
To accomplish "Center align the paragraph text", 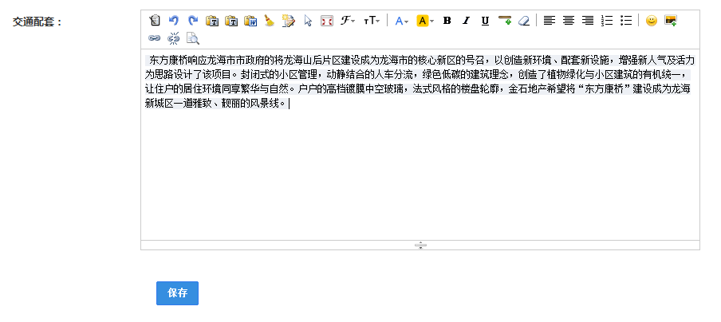I will coord(568,21).
